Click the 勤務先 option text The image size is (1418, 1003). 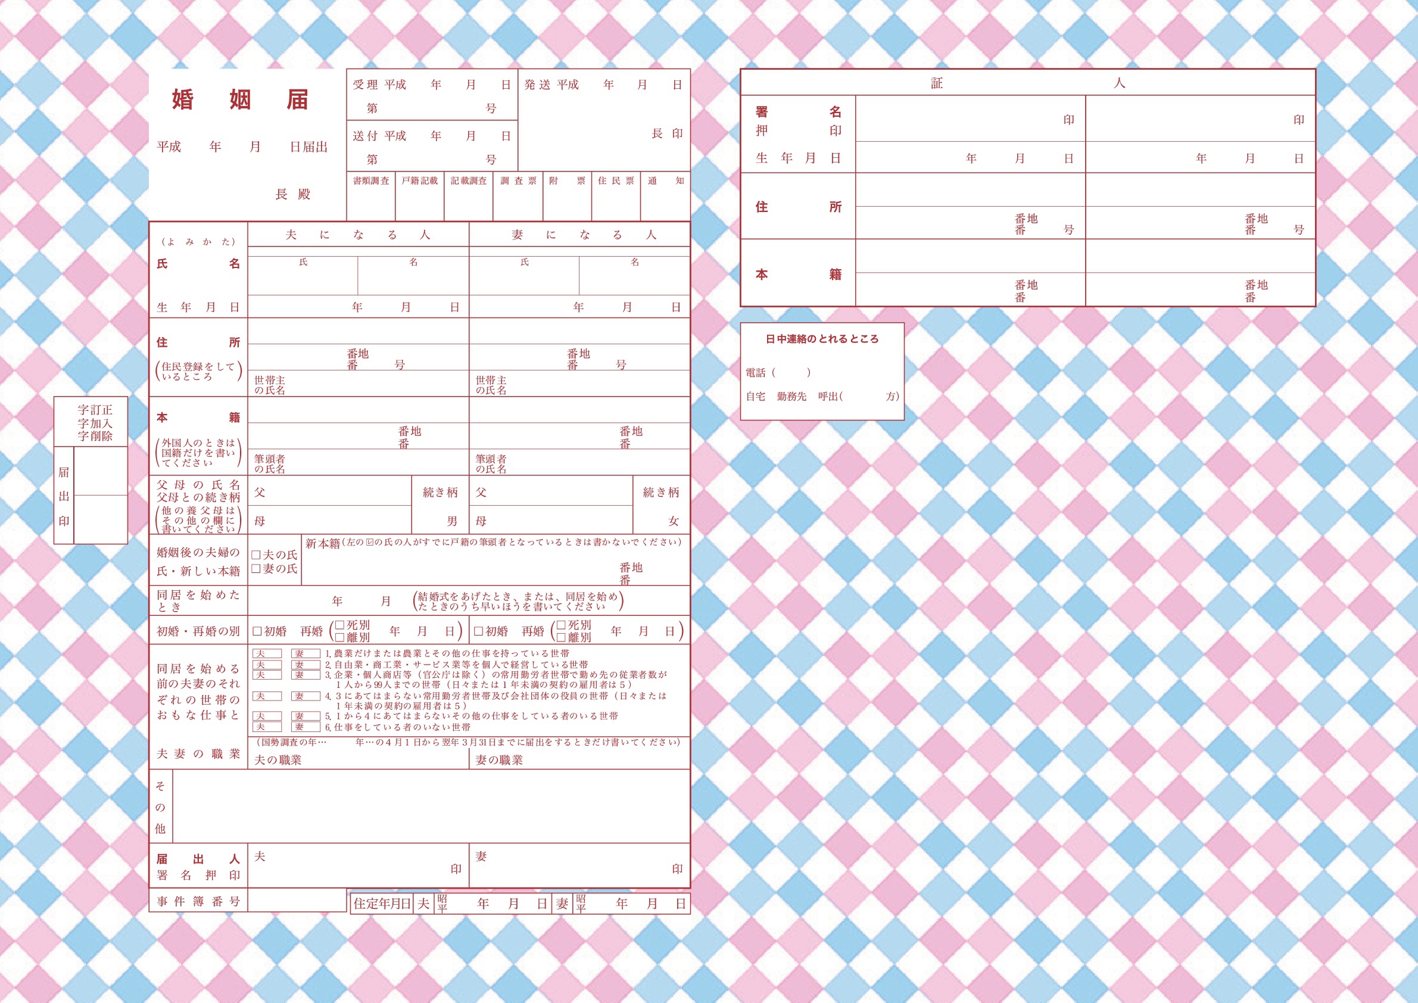(791, 397)
